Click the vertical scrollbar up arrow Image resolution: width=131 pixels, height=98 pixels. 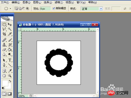(97, 30)
